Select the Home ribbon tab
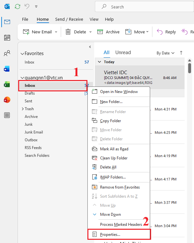The height and width of the screenshot is (243, 194). tap(43, 19)
